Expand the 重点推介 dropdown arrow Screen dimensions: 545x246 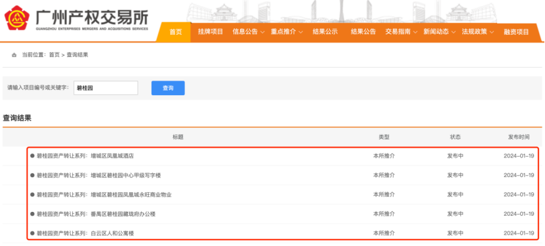pos(300,32)
